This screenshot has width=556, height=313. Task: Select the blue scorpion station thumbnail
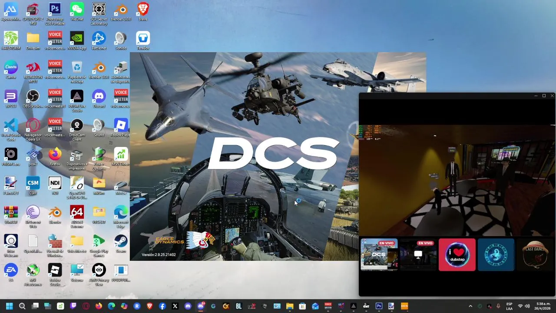pyautogui.click(x=496, y=255)
